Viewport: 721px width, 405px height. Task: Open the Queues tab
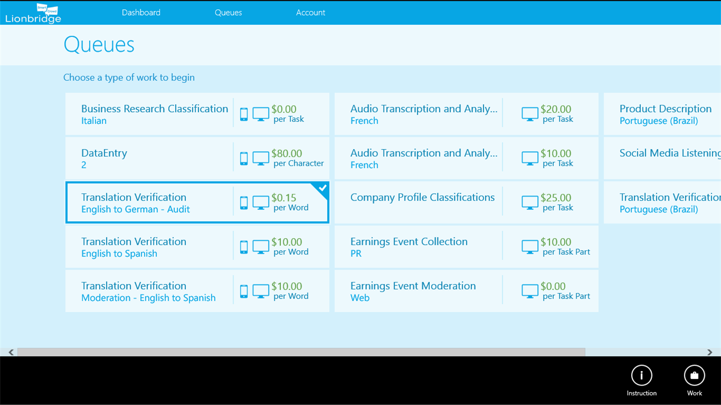pos(228,12)
